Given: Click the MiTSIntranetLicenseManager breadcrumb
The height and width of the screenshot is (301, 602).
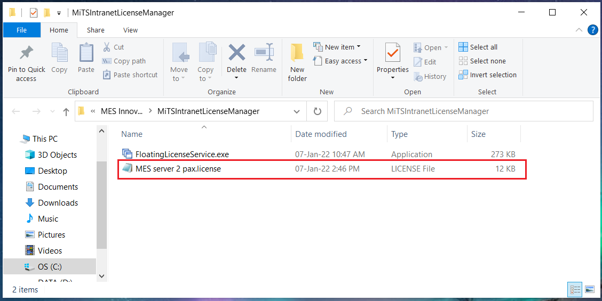Looking at the screenshot, I should [x=209, y=111].
